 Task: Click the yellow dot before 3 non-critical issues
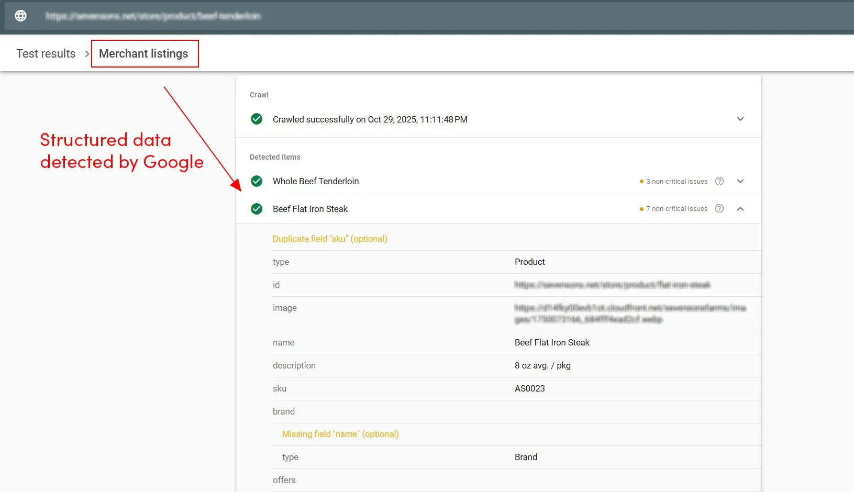pyautogui.click(x=641, y=182)
